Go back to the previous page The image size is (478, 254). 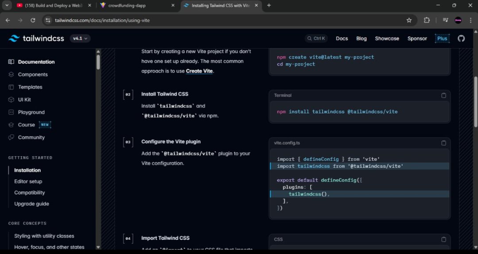pyautogui.click(x=8, y=20)
